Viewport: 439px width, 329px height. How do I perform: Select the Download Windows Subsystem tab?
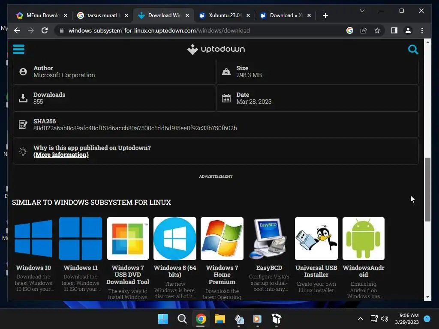pos(163,15)
